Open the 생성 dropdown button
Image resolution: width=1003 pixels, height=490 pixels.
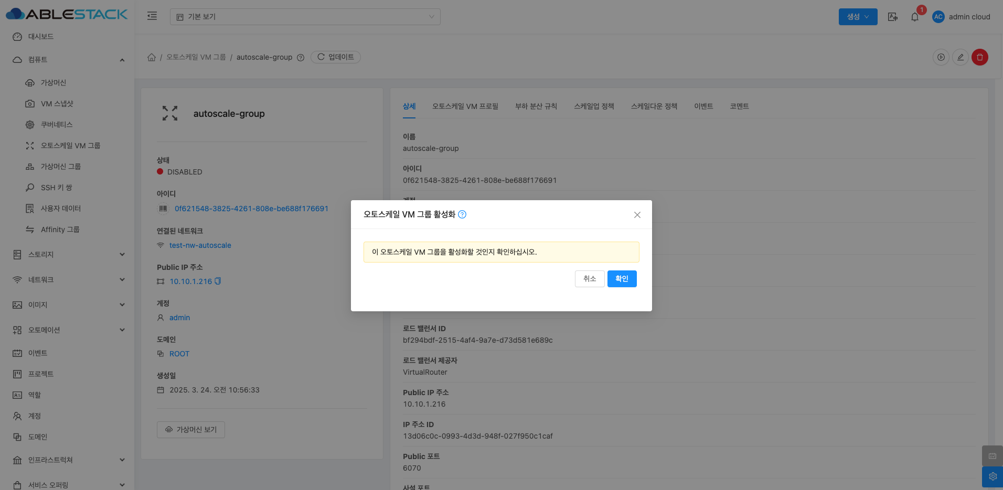point(858,17)
